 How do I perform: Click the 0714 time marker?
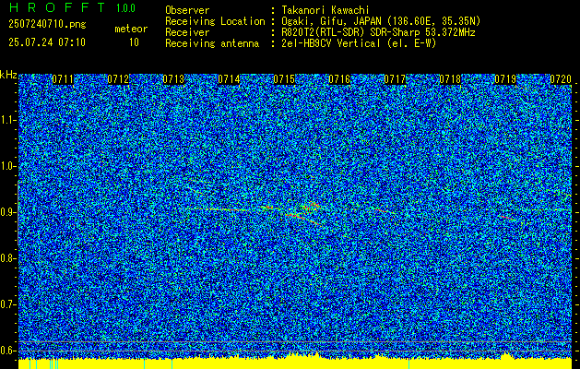(x=229, y=79)
